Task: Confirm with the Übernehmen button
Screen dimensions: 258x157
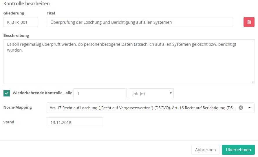Action: pos(238,150)
